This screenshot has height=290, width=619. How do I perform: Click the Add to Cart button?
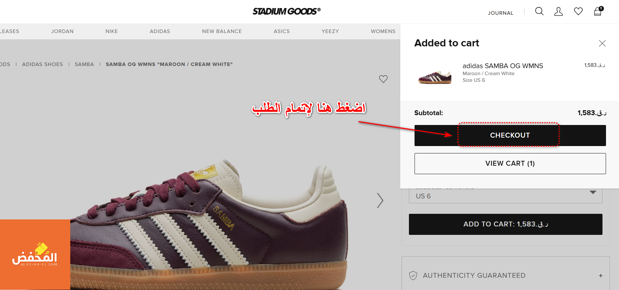(x=506, y=224)
